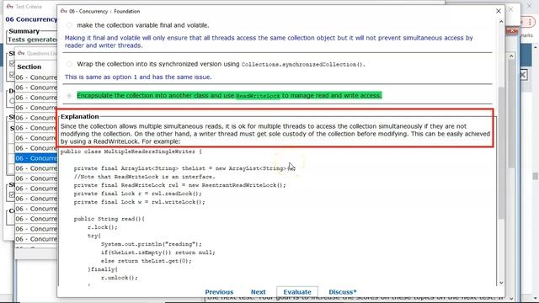539x303 pixels.
Task: Open the Discuss link
Action: 343,292
